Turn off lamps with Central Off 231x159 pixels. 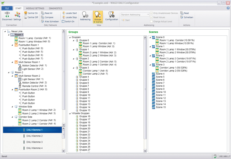point(31,17)
